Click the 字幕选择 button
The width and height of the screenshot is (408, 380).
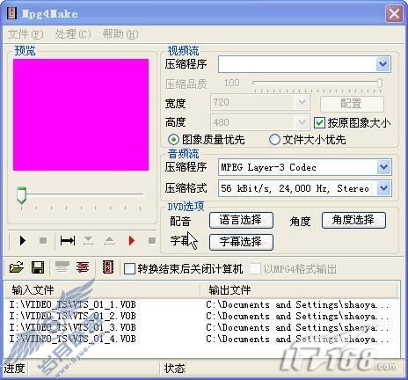coord(241,242)
